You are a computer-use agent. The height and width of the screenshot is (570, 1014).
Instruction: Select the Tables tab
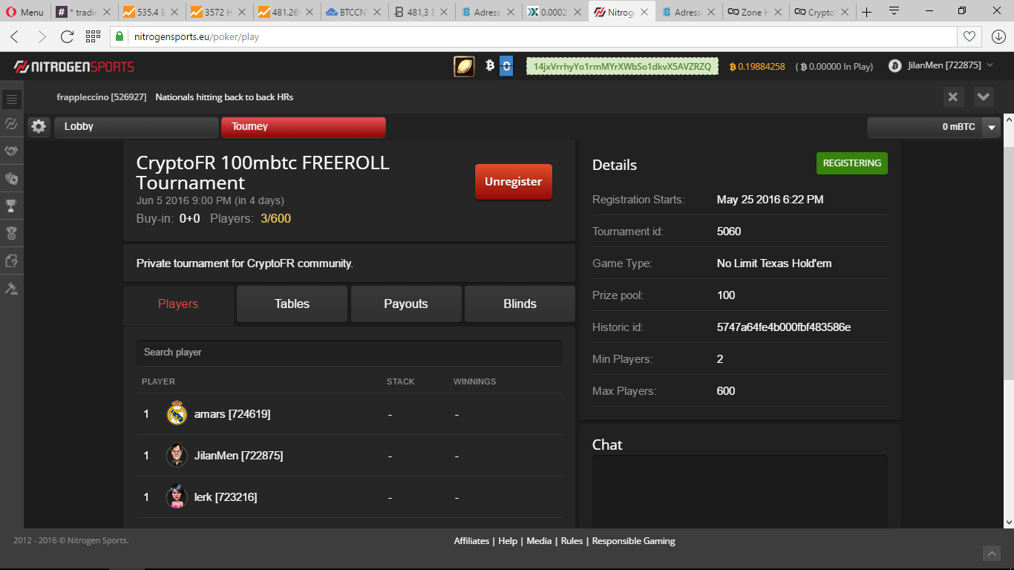tap(292, 304)
